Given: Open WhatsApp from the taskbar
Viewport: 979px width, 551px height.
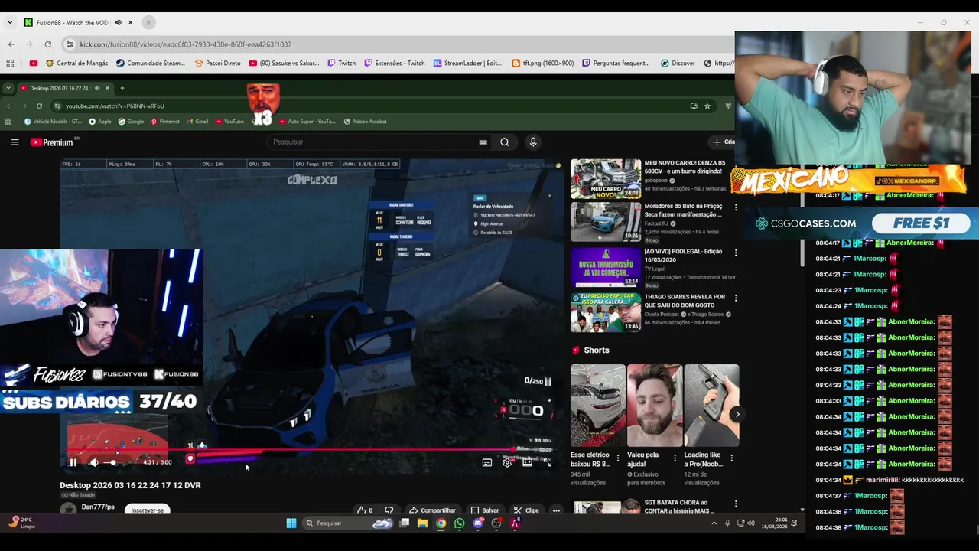Looking at the screenshot, I should tap(459, 523).
